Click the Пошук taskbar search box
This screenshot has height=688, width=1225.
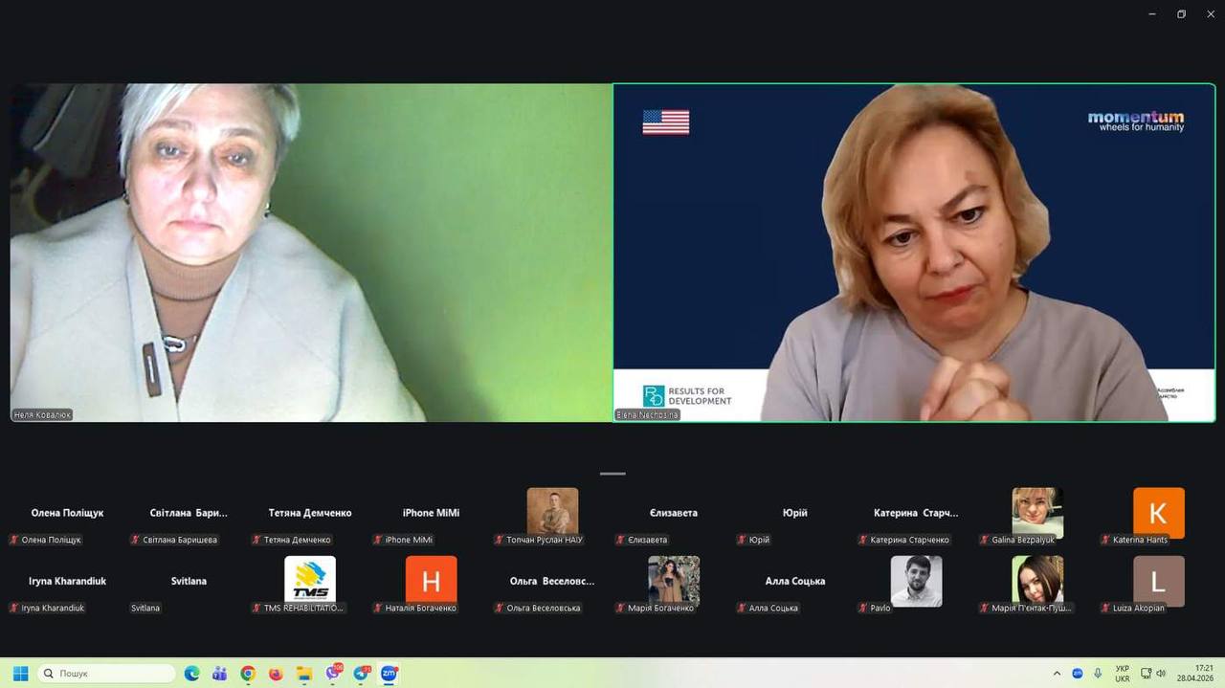(x=106, y=674)
